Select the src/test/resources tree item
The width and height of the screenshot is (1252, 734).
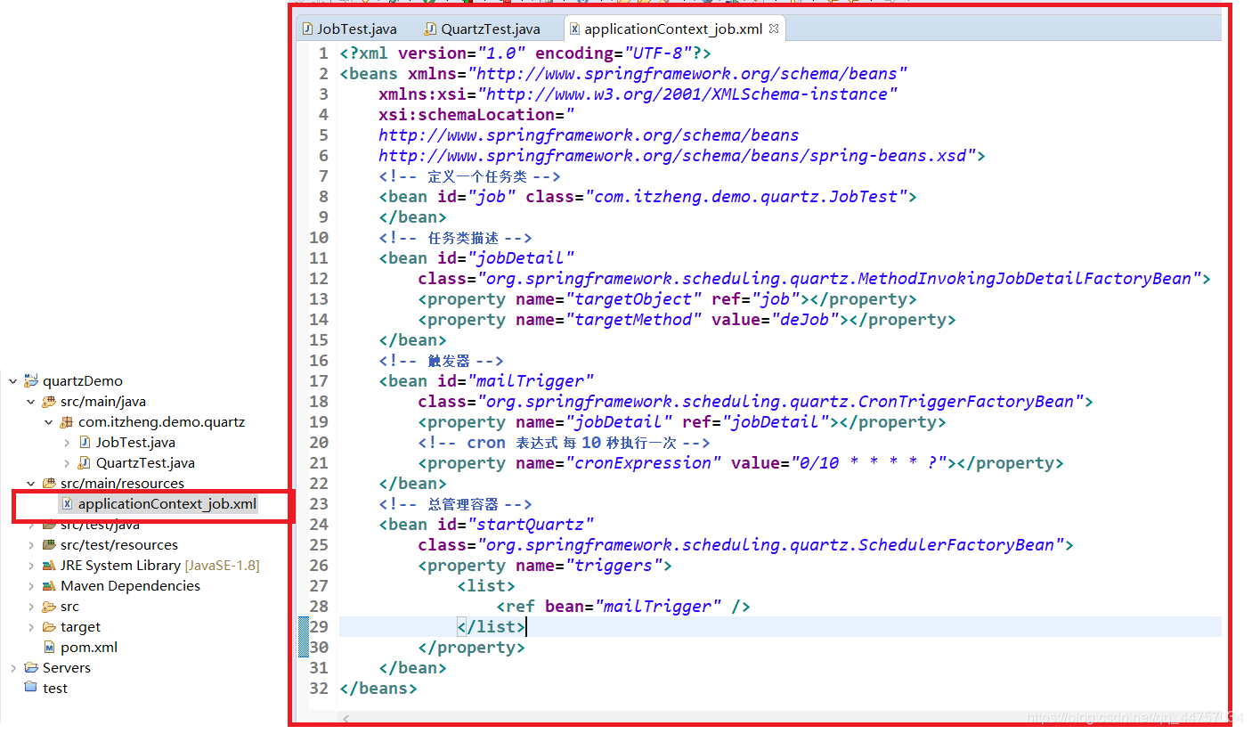[x=119, y=545]
